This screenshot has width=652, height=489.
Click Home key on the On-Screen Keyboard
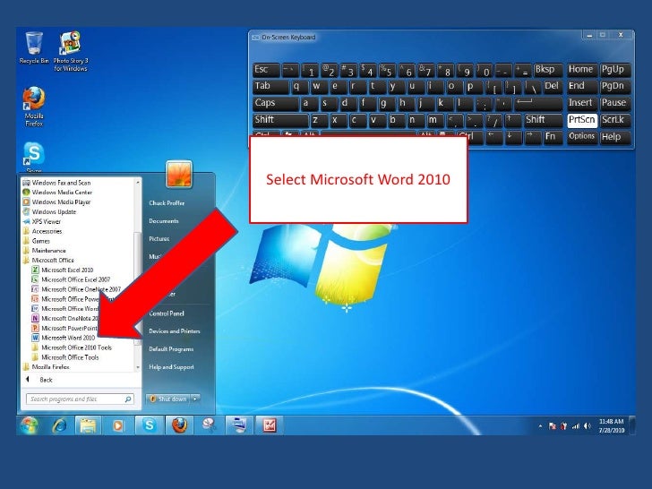(x=582, y=70)
